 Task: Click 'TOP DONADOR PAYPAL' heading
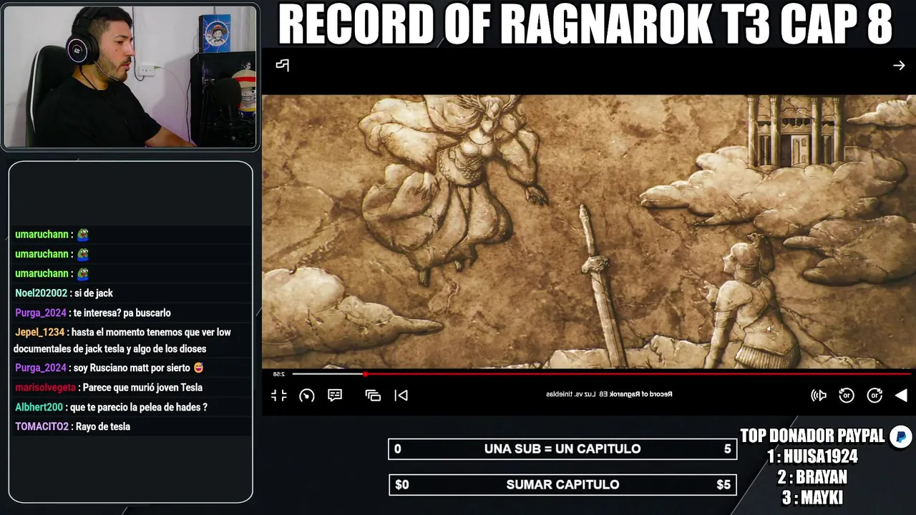tap(812, 436)
